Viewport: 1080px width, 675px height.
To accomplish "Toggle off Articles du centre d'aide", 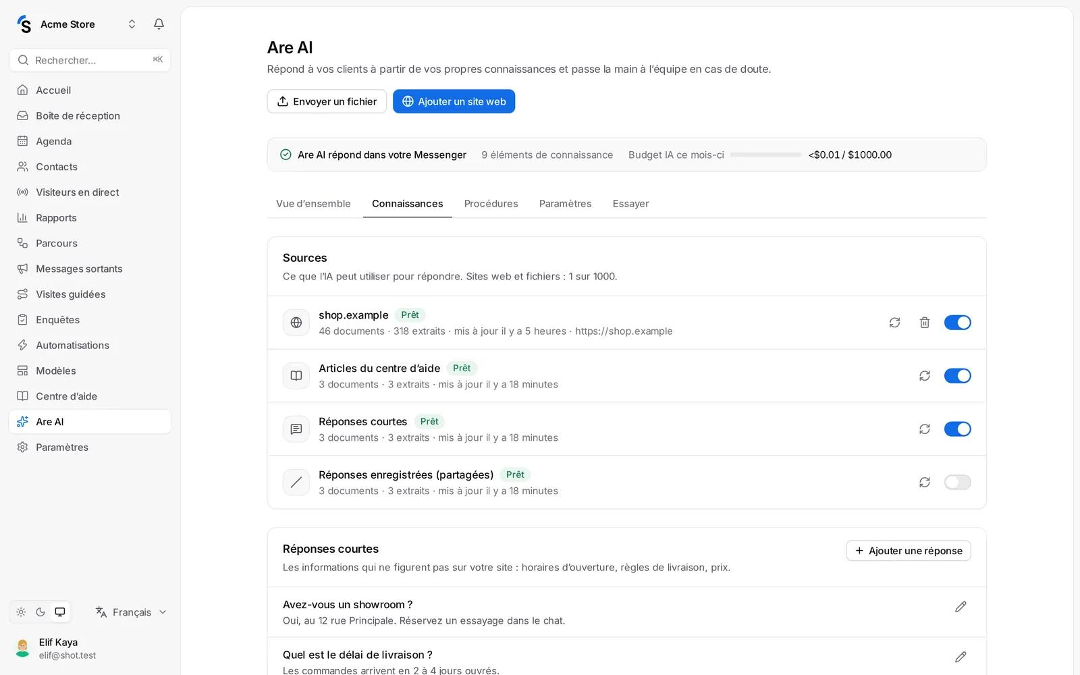I will pos(957,376).
